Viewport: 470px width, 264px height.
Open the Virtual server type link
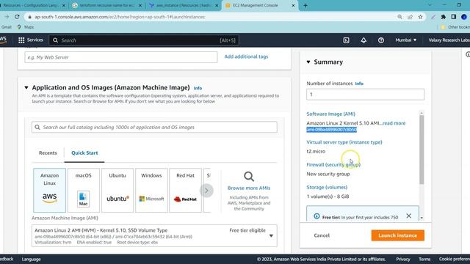[x=344, y=142]
